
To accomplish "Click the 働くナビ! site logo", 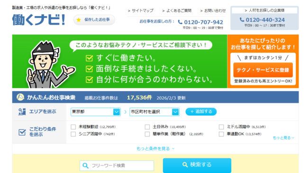I will 39,20.
